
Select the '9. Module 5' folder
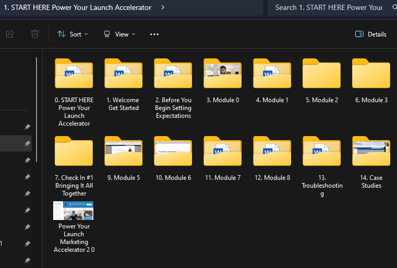click(x=123, y=153)
